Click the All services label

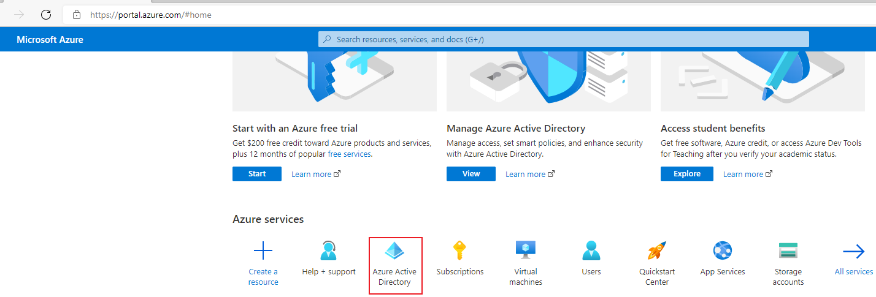point(854,272)
